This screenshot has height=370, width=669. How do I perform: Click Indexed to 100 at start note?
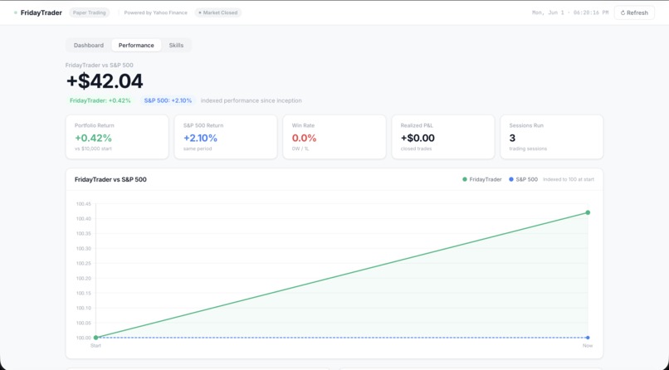(569, 179)
